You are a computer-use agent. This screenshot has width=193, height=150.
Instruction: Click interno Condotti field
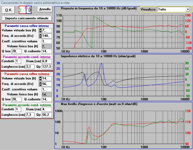coord(18,61)
